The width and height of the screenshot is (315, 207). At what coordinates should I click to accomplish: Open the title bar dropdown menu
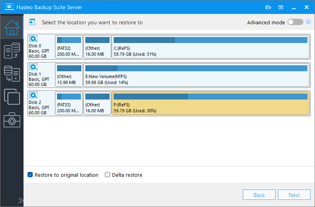(x=281, y=7)
